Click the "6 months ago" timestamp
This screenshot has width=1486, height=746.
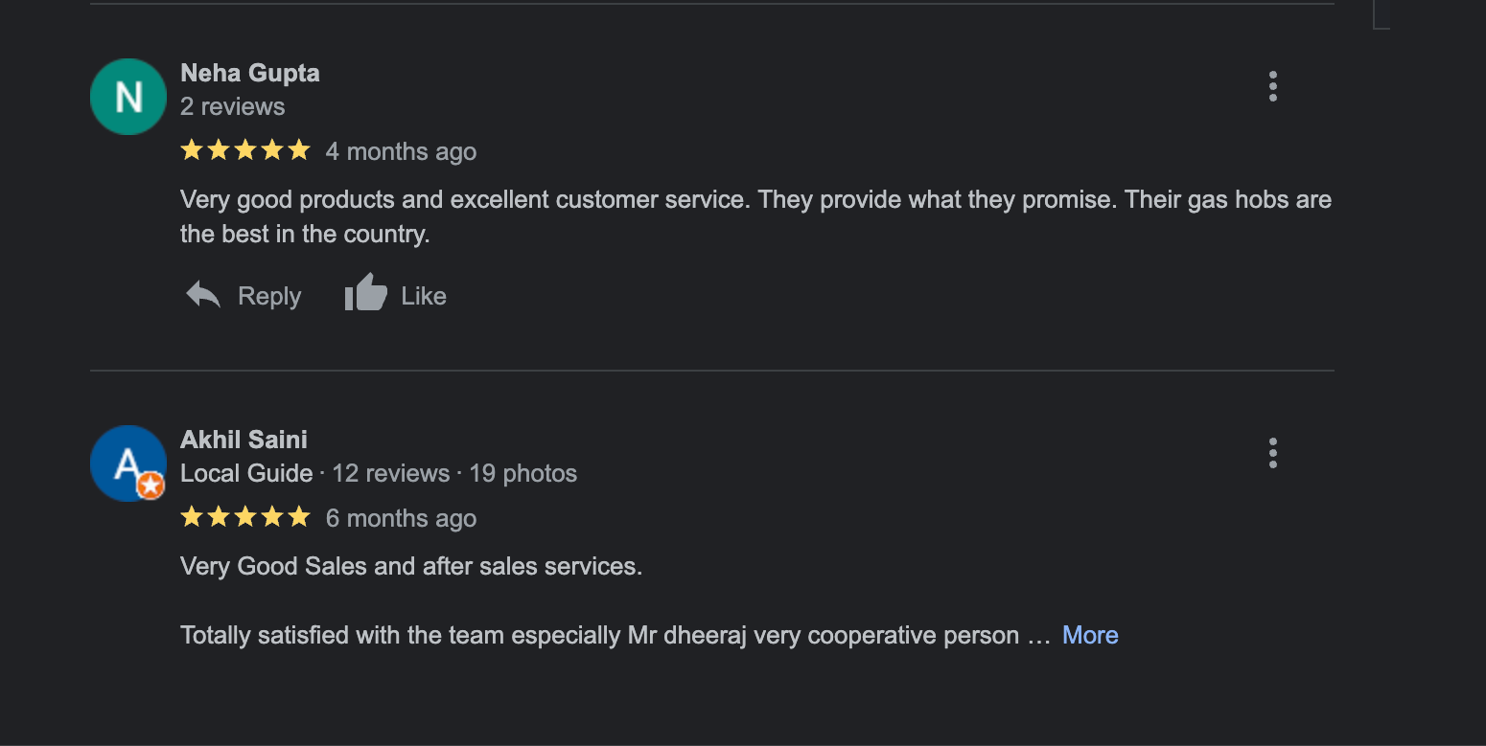point(401,518)
